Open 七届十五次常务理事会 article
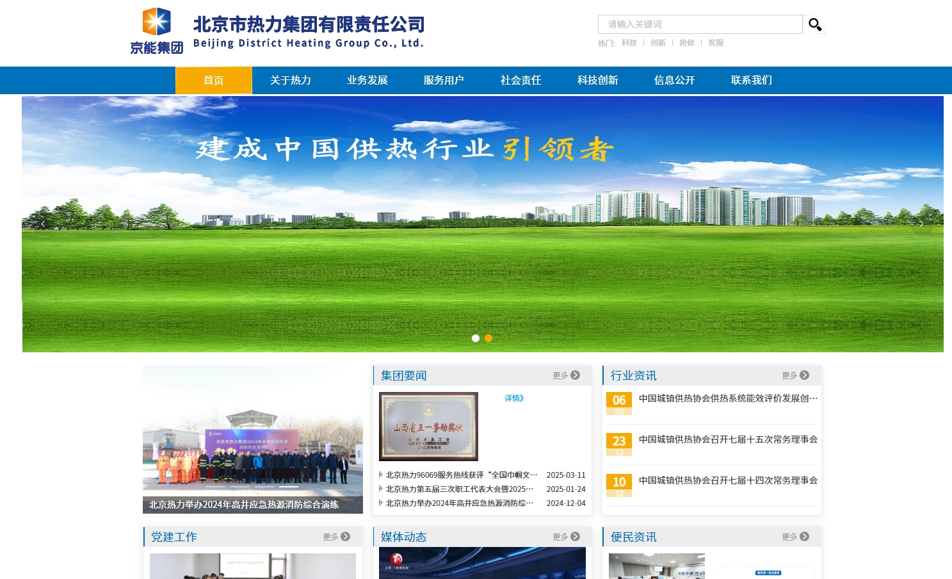The width and height of the screenshot is (952, 579). click(x=728, y=439)
